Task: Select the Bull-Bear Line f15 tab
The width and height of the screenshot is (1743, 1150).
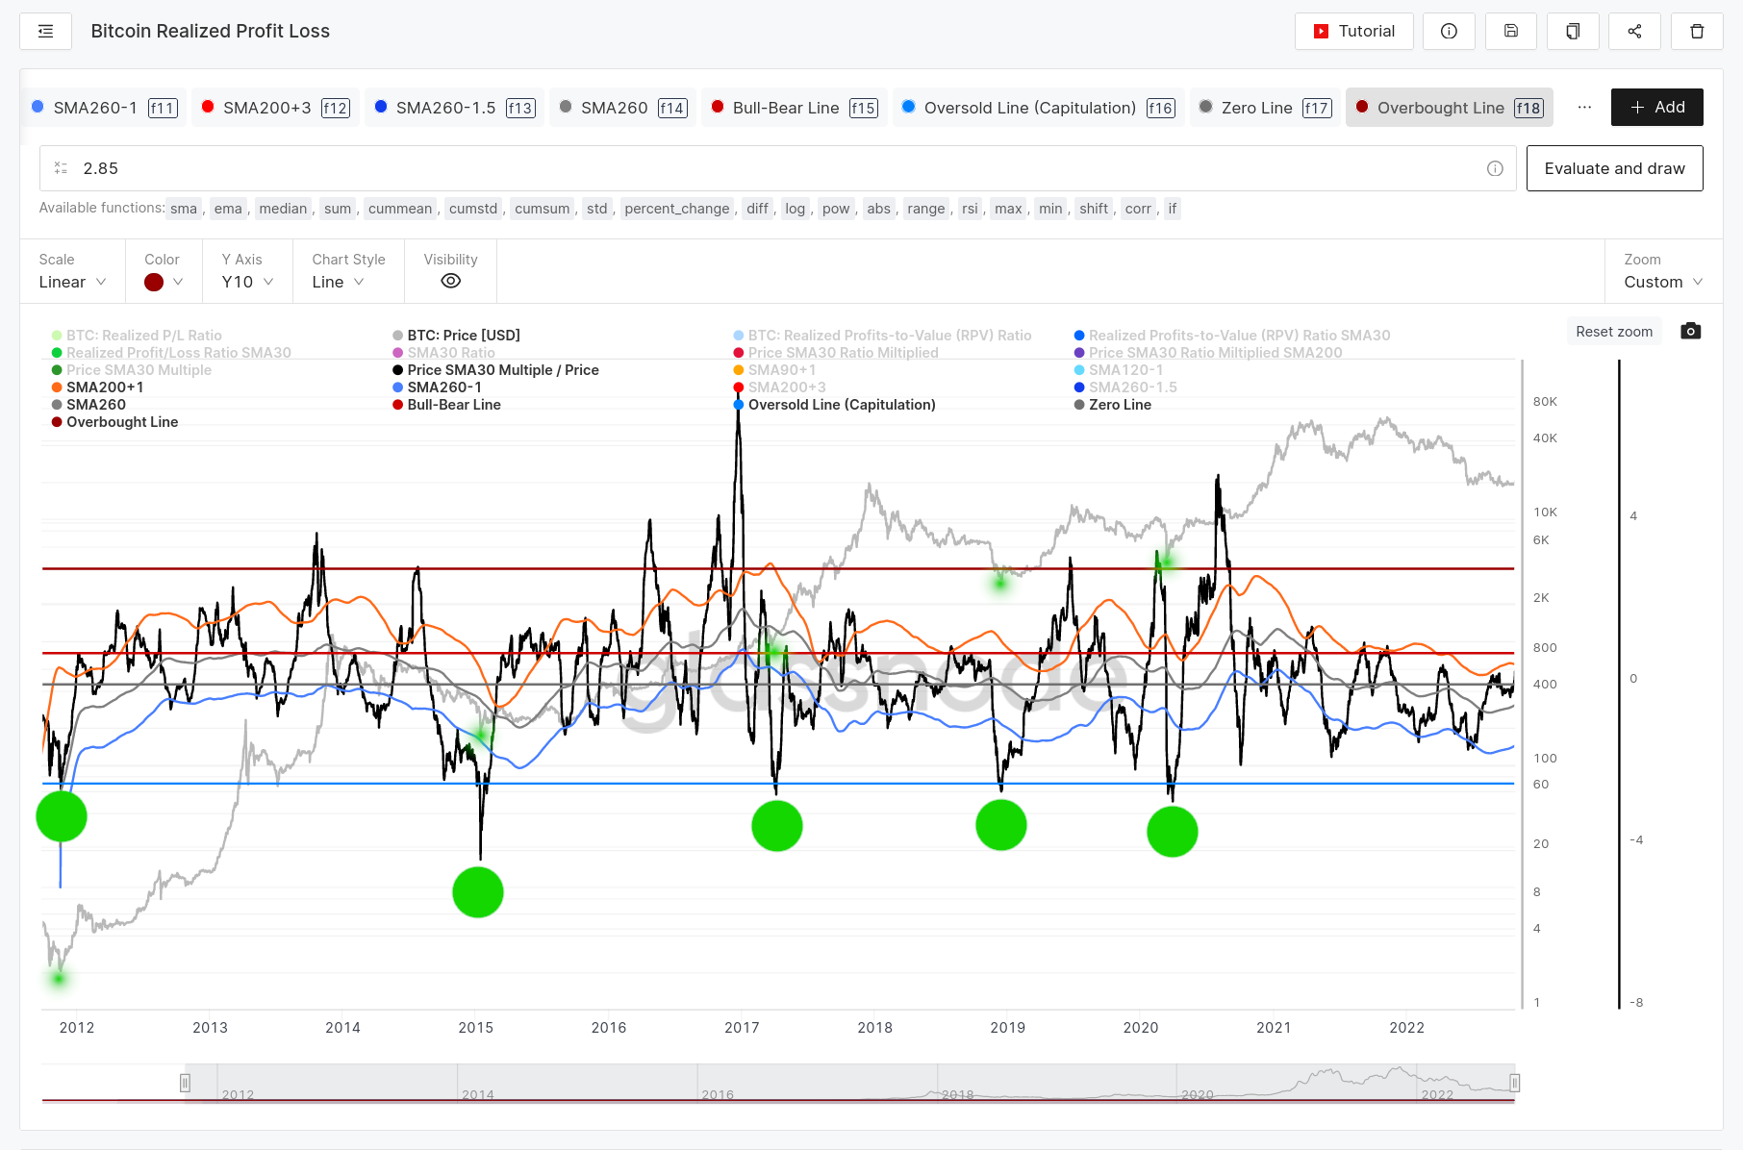Action: click(794, 108)
